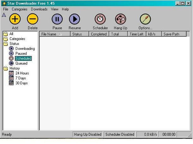193x144 pixels.
Task: Click the Scheduled clock icon in tree
Action: point(11,58)
